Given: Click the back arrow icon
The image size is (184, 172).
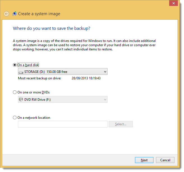Looking at the screenshot, I should (x=6, y=14).
